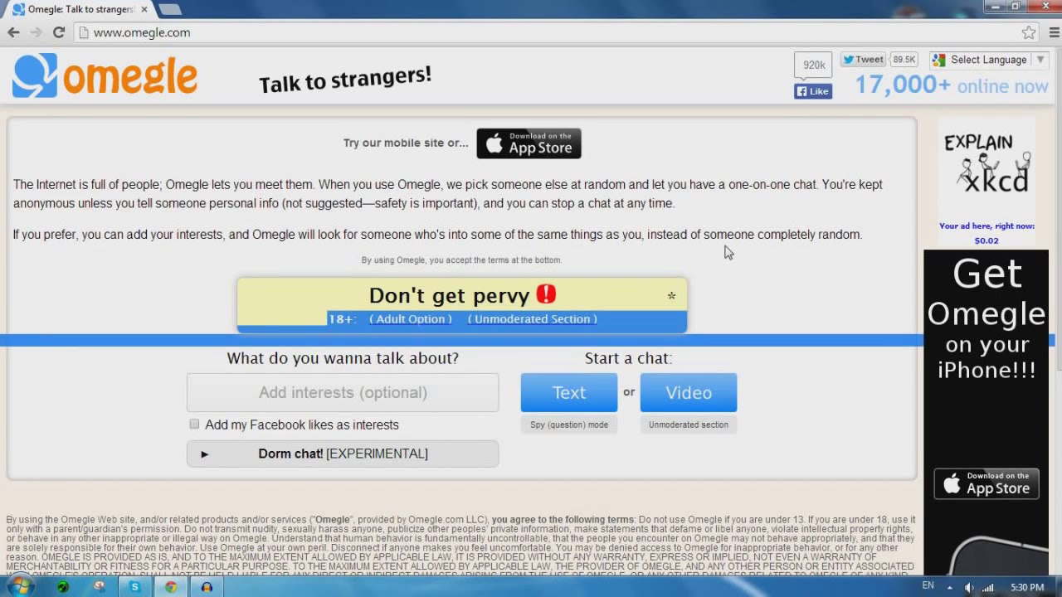Click the Unmoderated Section link in the banner

pos(532,319)
